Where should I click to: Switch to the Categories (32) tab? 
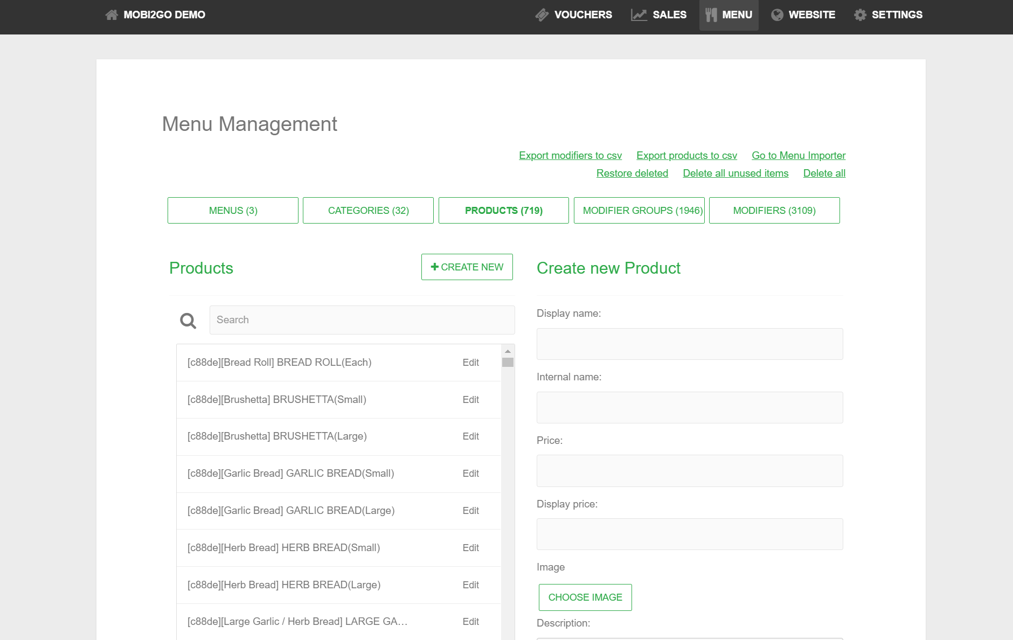coord(368,210)
